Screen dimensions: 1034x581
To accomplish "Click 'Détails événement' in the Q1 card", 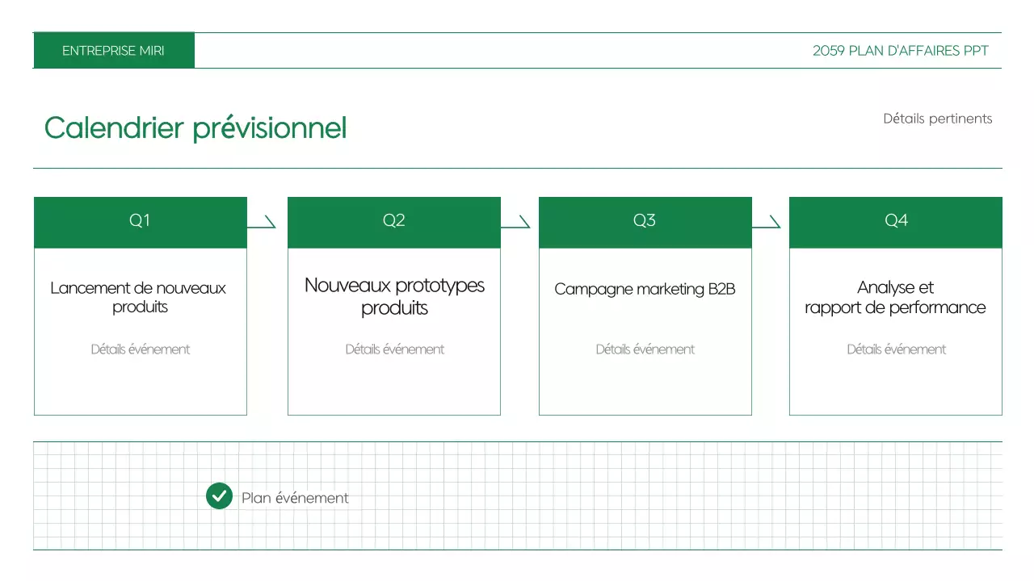I will pos(141,349).
